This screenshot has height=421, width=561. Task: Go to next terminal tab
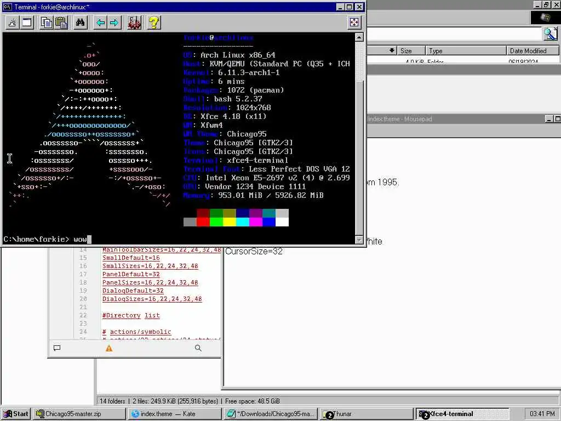click(x=114, y=22)
